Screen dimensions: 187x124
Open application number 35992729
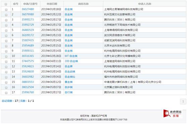[x=28, y=25]
